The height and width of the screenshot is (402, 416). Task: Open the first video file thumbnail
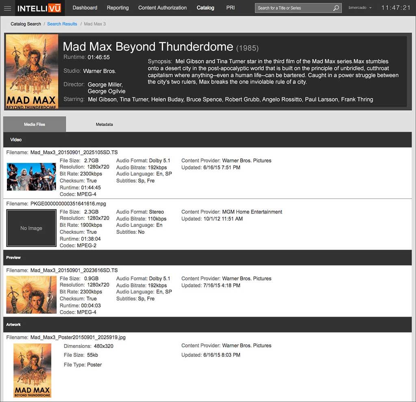click(x=31, y=177)
